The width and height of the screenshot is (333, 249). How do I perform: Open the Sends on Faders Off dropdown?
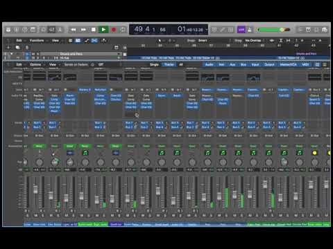point(101,64)
